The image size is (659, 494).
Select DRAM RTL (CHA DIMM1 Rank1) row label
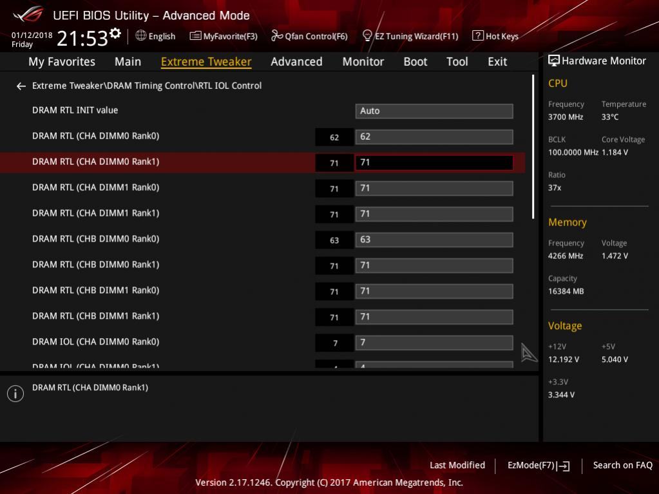pyautogui.click(x=96, y=213)
